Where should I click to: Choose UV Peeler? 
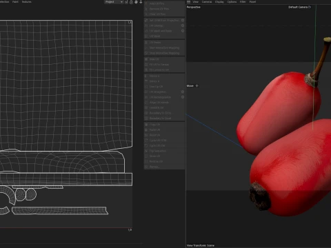pos(164,43)
